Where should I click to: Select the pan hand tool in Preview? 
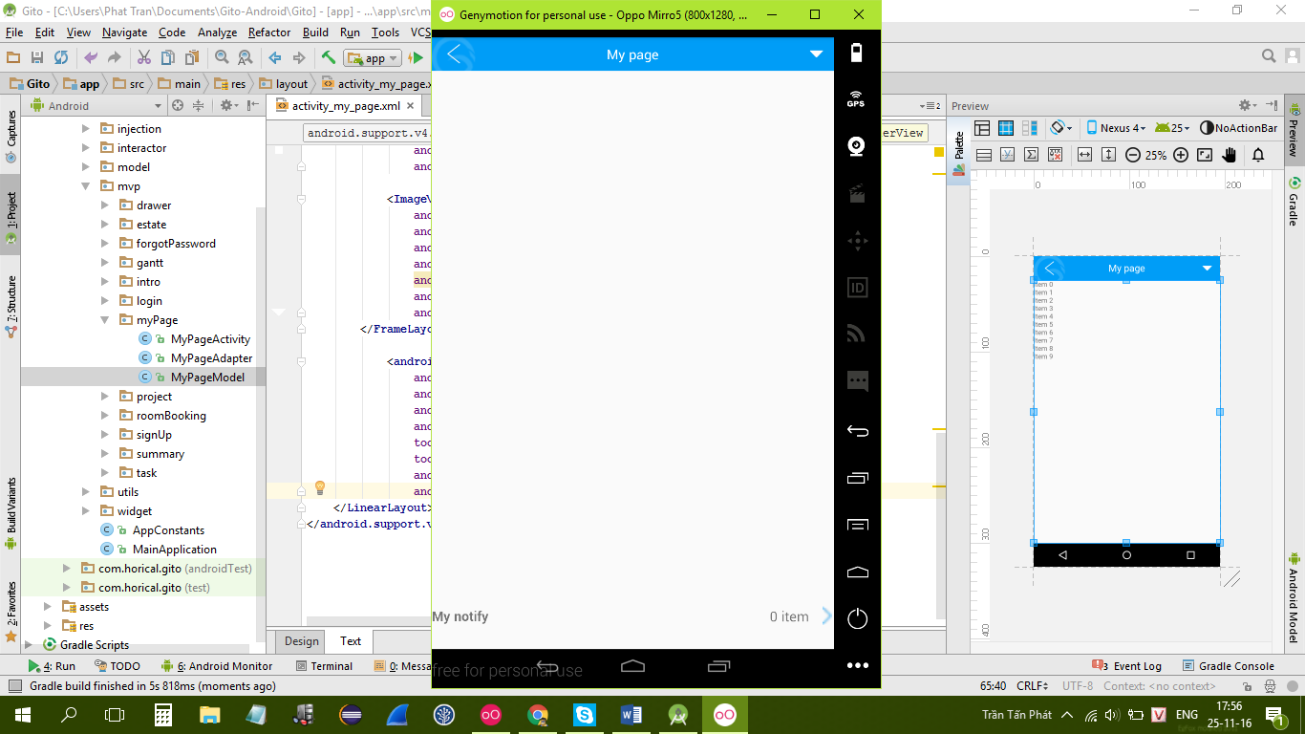point(1229,155)
